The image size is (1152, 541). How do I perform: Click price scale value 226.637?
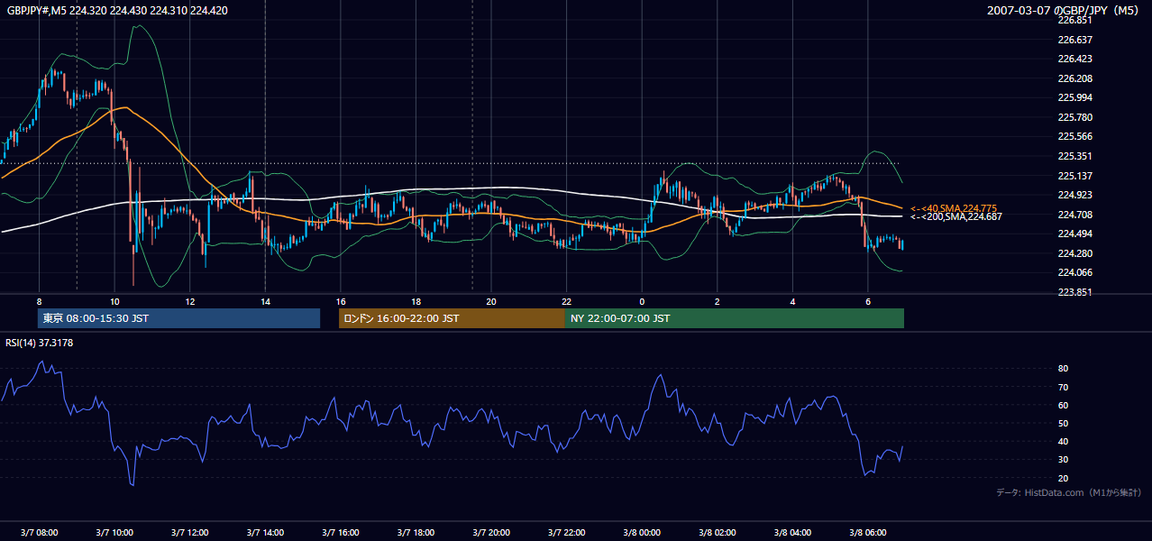(1074, 40)
